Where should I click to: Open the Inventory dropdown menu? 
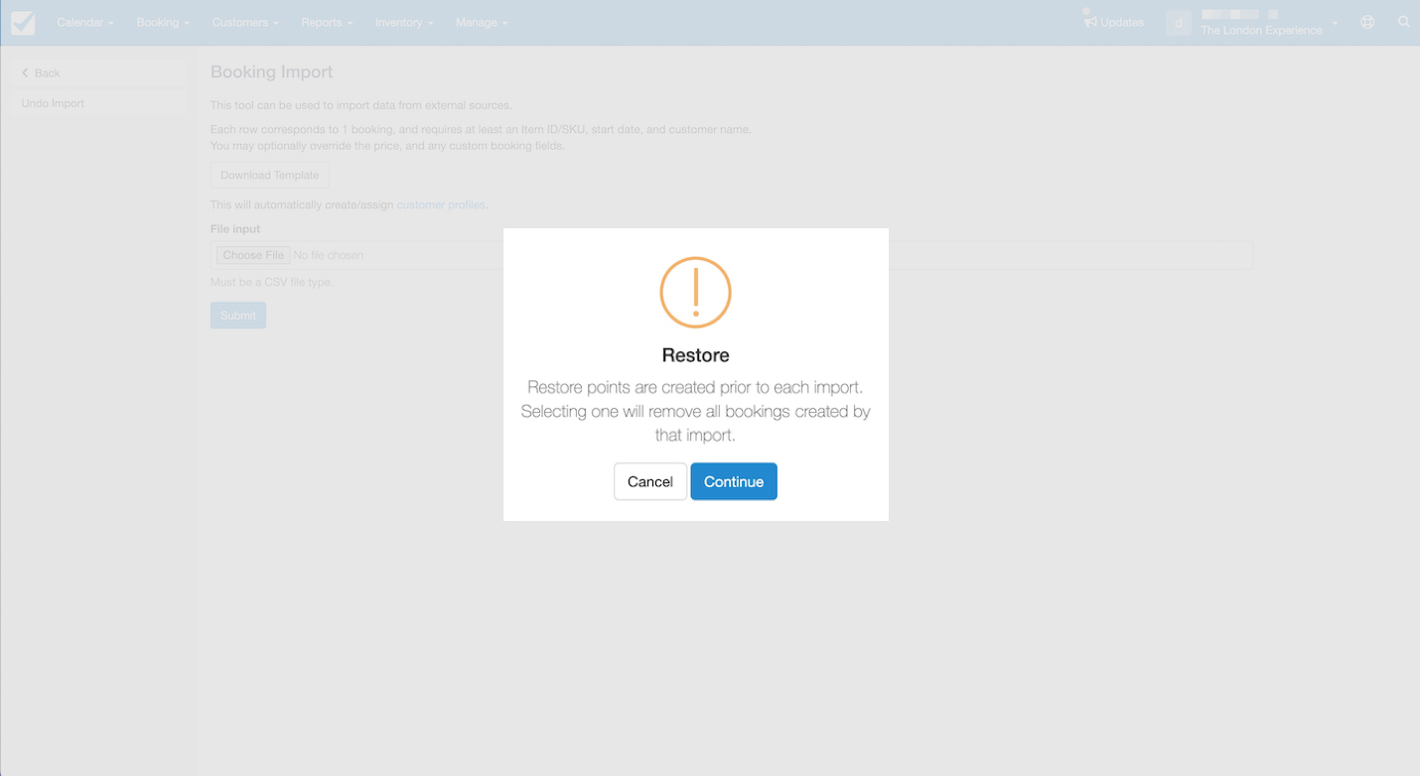click(x=404, y=22)
